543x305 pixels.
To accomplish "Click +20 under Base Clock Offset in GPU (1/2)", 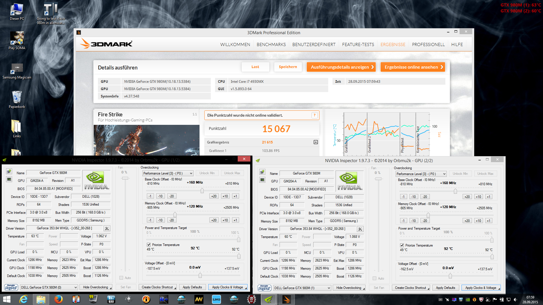I will (x=214, y=196).
